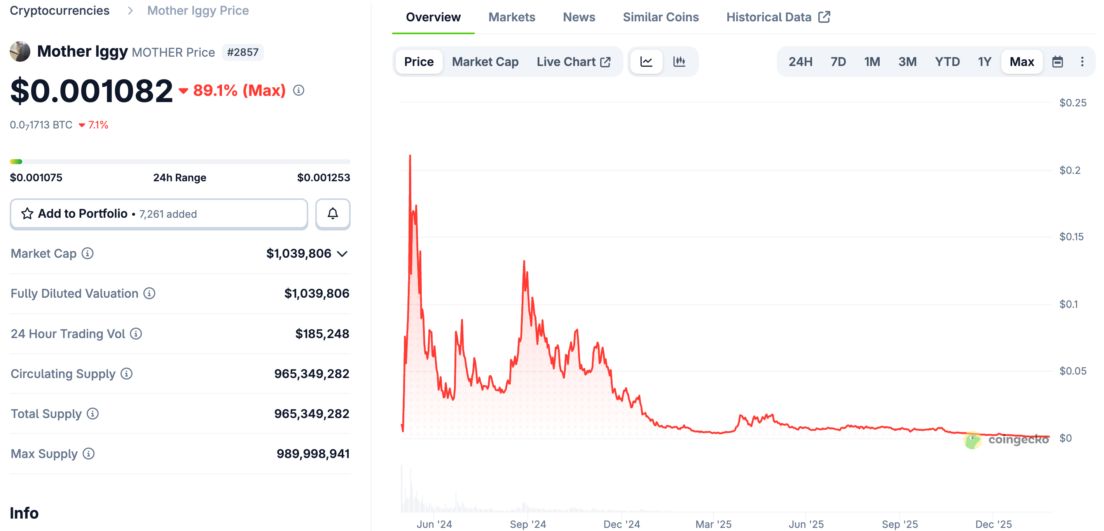Click the price alert bell icon

pos(333,213)
